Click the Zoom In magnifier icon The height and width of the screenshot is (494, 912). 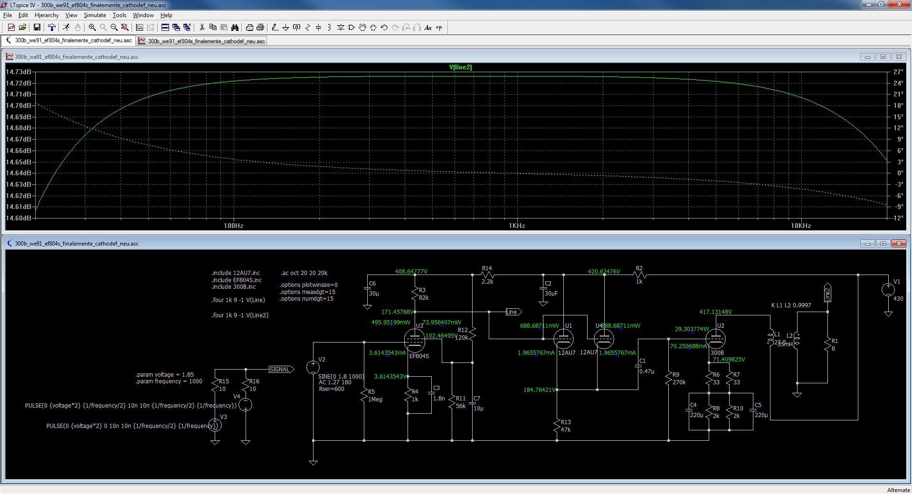pos(92,28)
